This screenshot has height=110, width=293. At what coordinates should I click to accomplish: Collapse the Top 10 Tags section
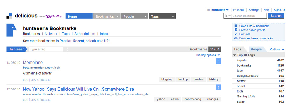pyautogui.click(x=234, y=55)
